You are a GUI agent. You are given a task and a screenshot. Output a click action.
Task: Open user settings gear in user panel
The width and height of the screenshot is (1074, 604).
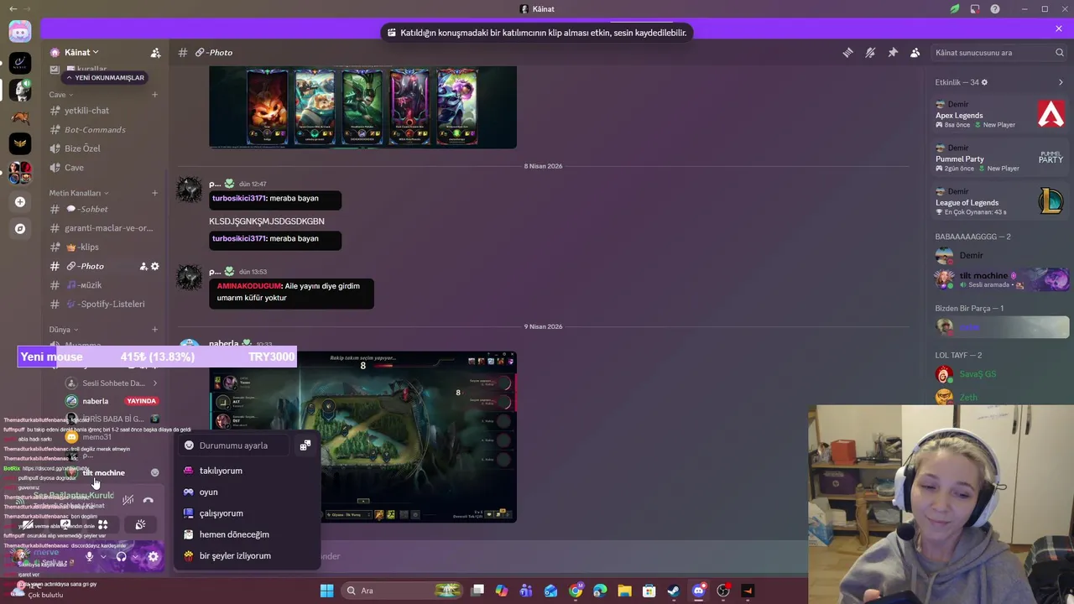[153, 556]
